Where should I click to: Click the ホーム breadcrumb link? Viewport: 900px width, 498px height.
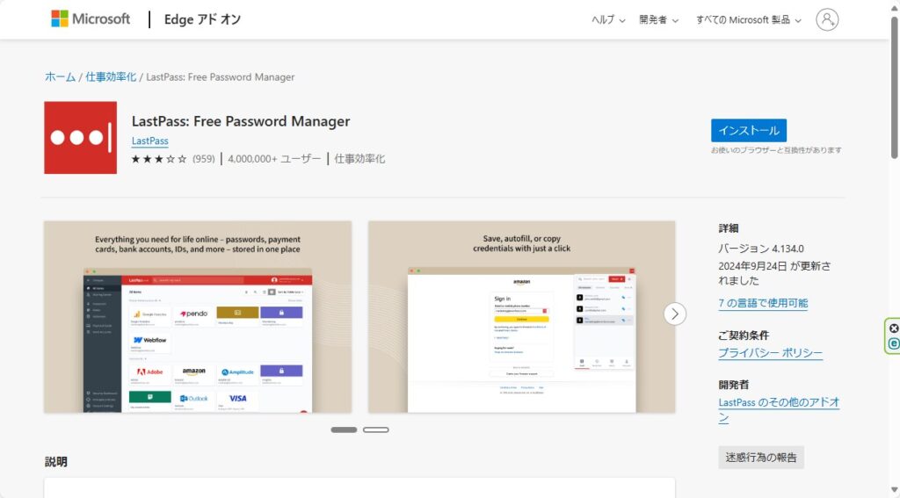pos(60,77)
